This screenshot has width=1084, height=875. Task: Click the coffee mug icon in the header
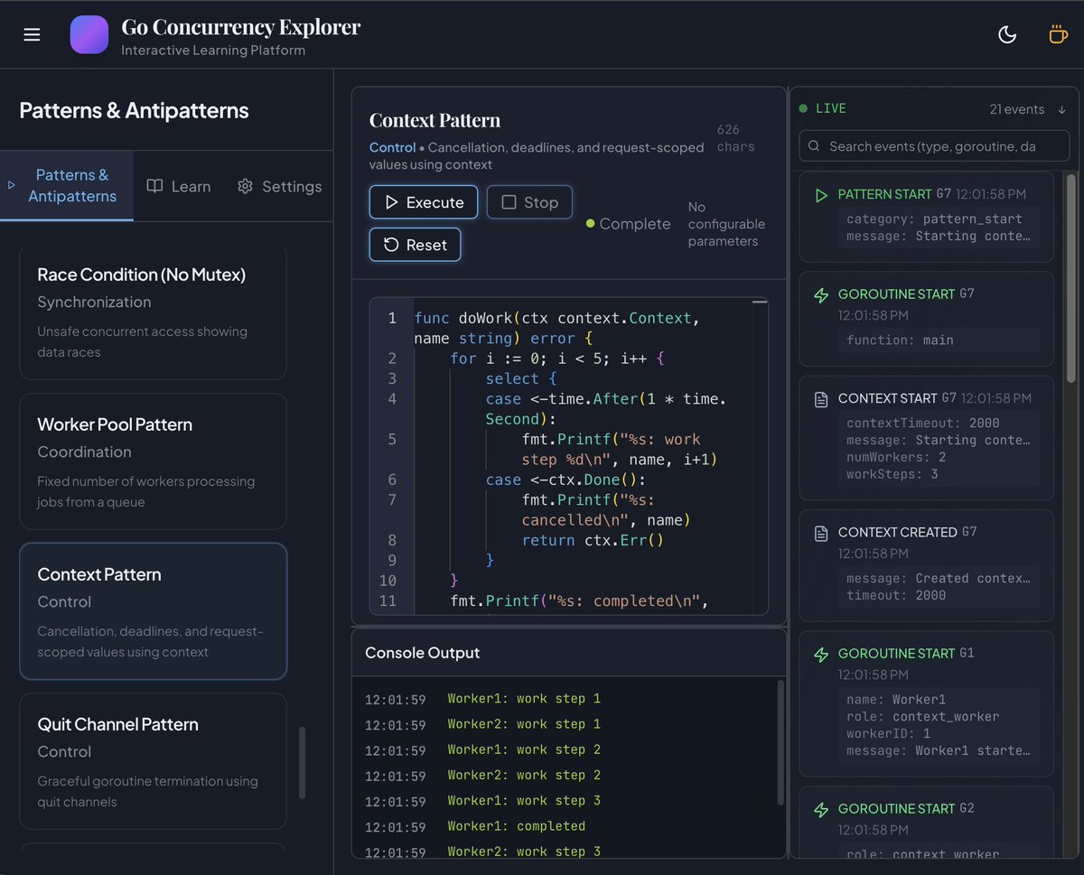tap(1058, 33)
